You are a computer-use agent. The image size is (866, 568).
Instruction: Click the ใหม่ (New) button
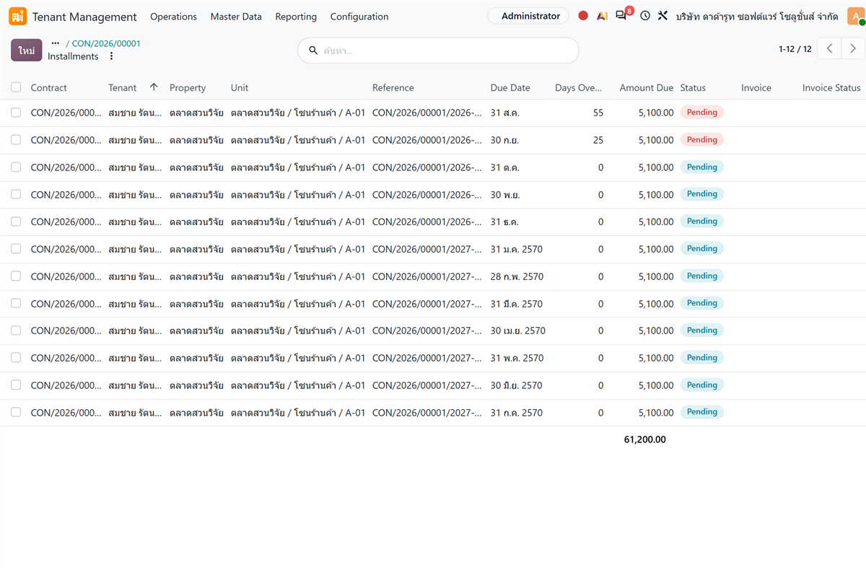tap(27, 51)
